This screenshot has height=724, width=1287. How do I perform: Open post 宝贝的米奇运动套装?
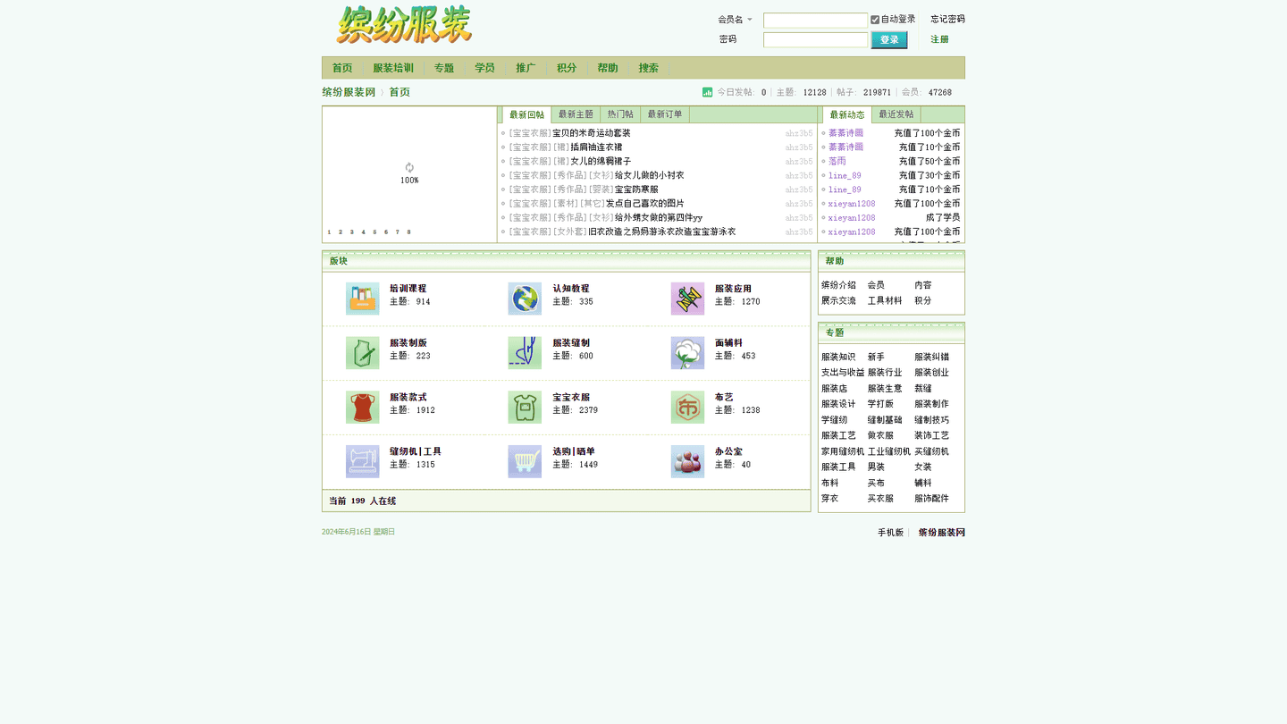tap(592, 133)
